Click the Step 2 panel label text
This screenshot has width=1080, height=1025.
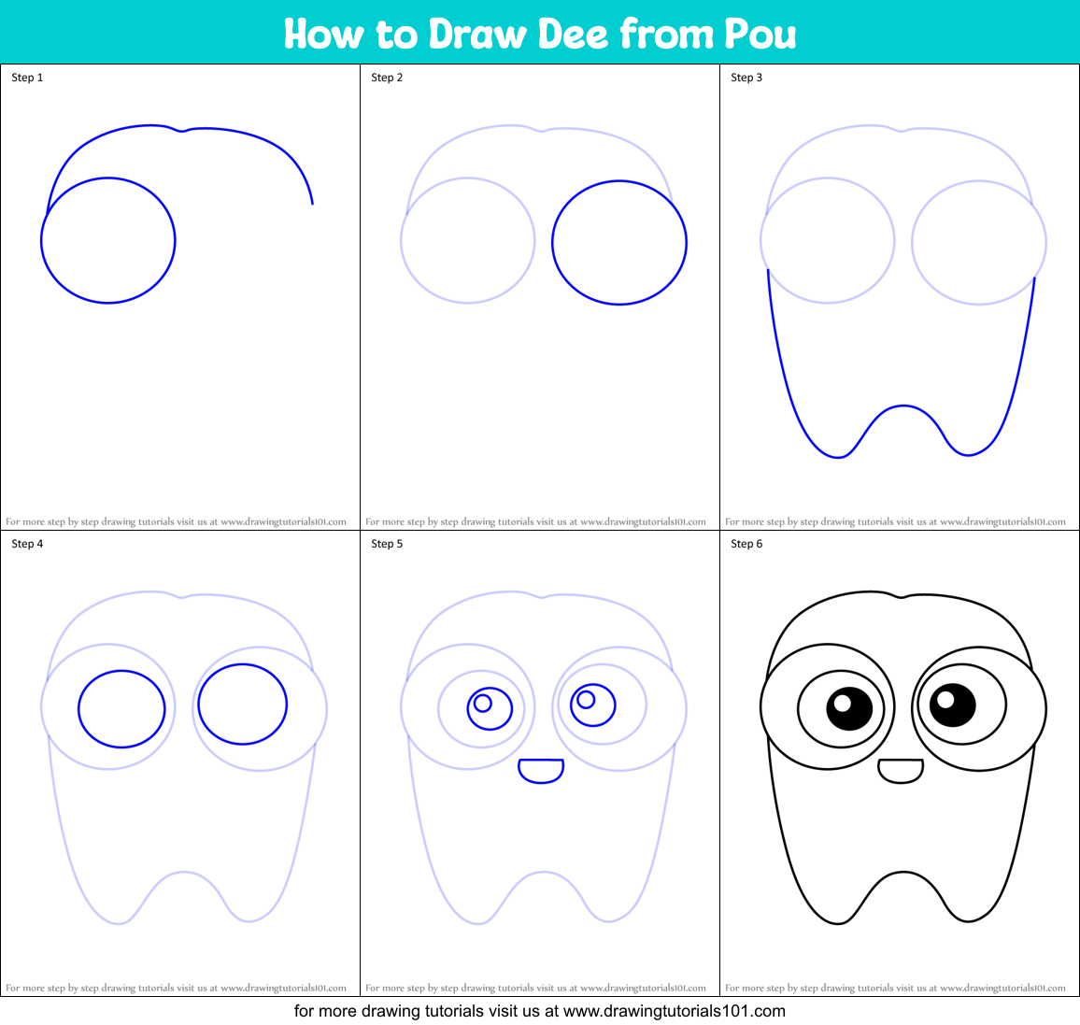[x=386, y=78]
